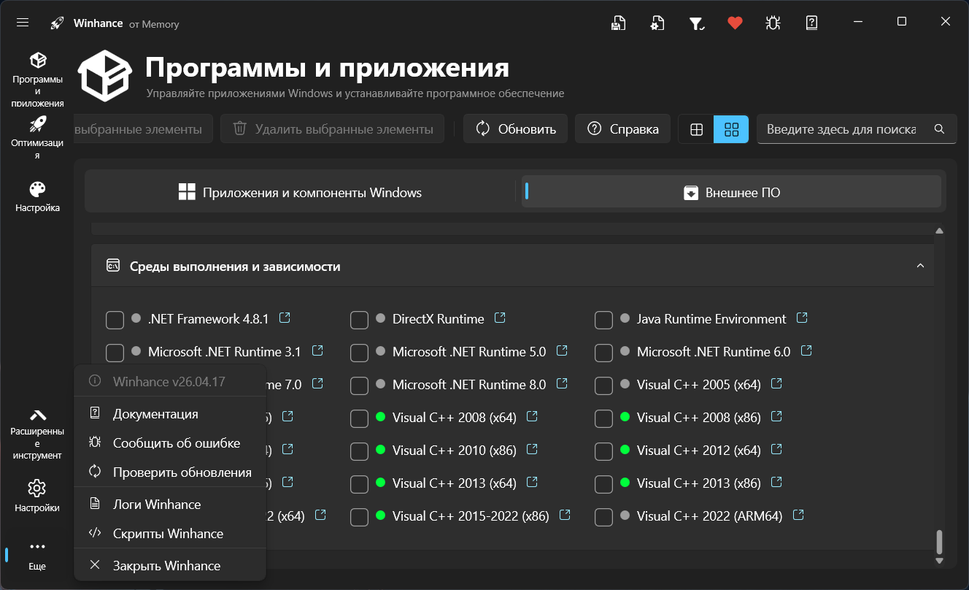This screenshot has height=590, width=969.
Task: Switch to table list view
Action: [696, 129]
